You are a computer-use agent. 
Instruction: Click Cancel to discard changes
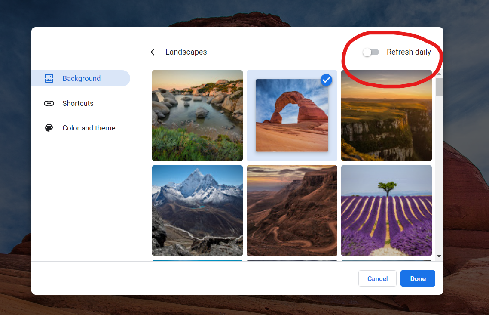377,278
